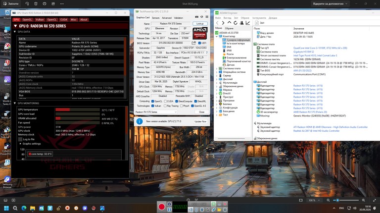Click the speaker icon in recorder toolbar
This screenshot has width=380, height=213.
pyautogui.click(x=190, y=210)
